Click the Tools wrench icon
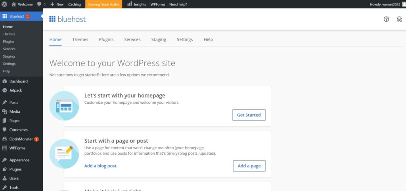The image size is (406, 191). (x=4, y=187)
